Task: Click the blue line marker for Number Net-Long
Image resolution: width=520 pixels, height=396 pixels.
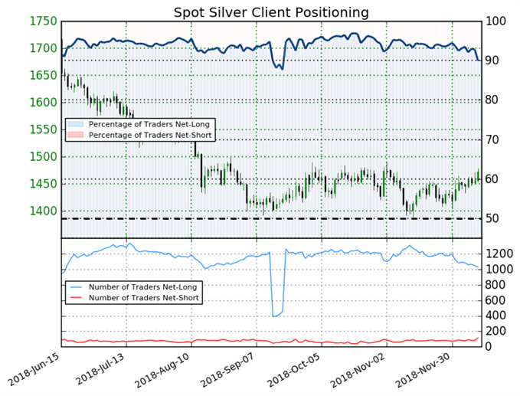Action: pyautogui.click(x=75, y=287)
